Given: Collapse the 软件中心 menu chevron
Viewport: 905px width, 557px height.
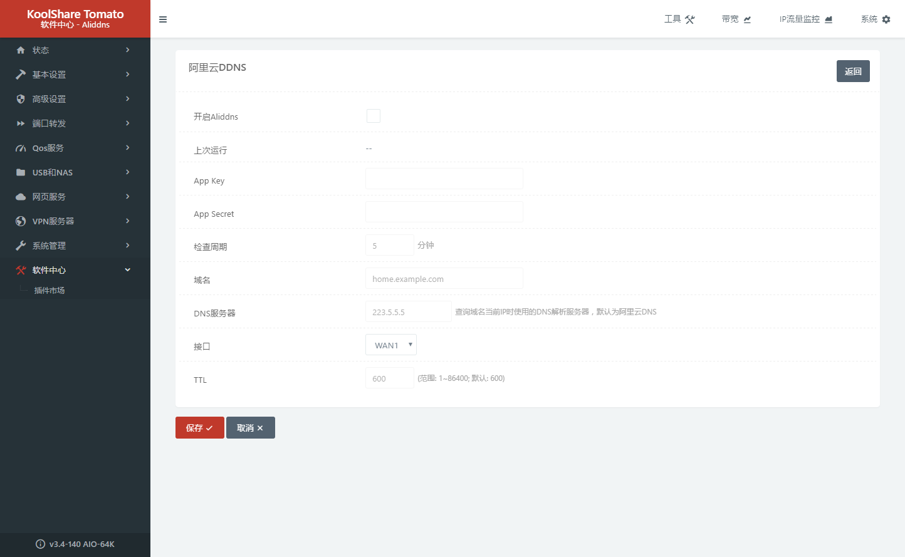Looking at the screenshot, I should [x=128, y=270].
